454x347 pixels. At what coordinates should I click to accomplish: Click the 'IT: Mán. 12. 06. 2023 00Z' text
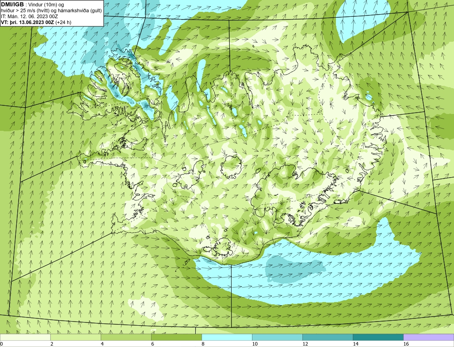[30, 16]
